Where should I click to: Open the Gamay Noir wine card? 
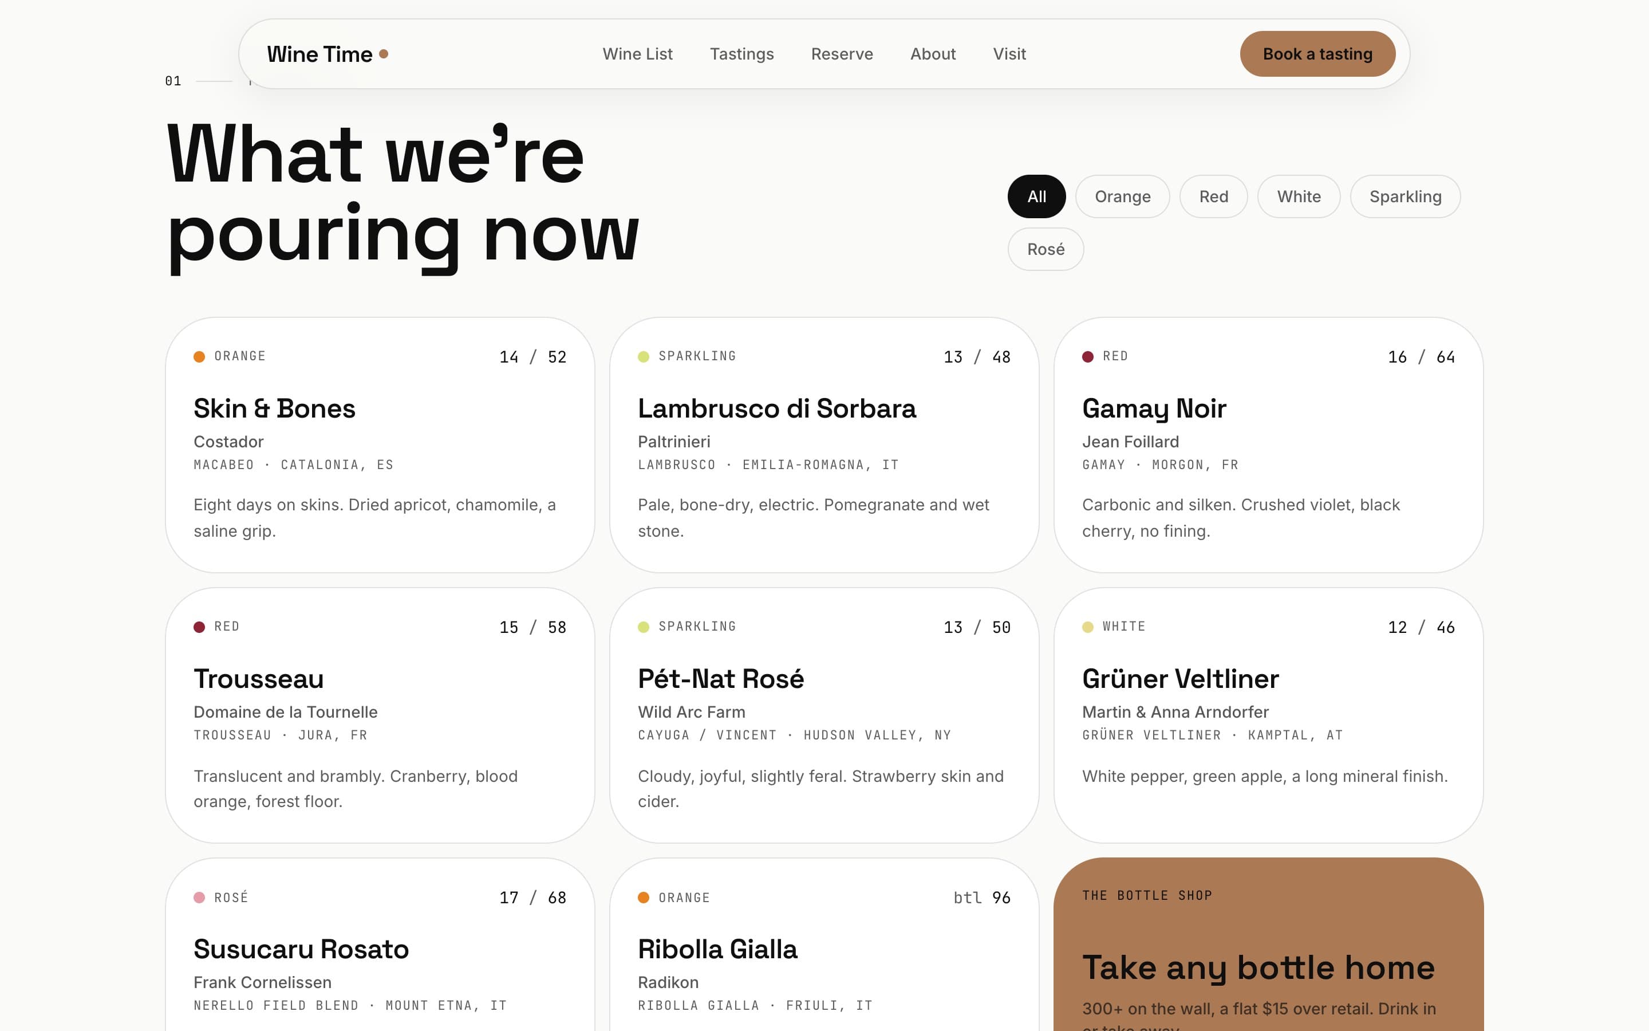[x=1268, y=444]
